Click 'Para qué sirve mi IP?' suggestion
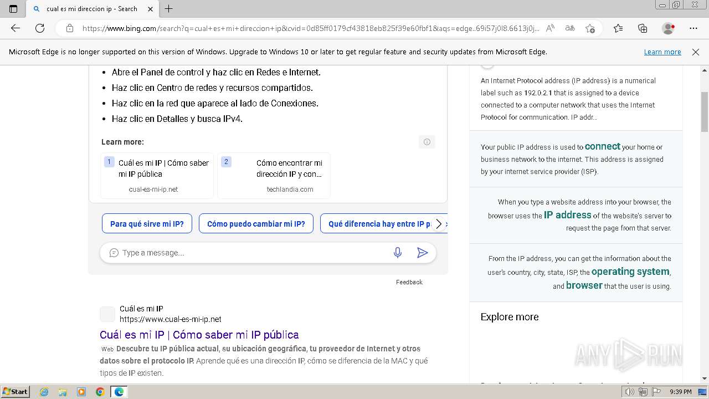The image size is (709, 399). 147,224
